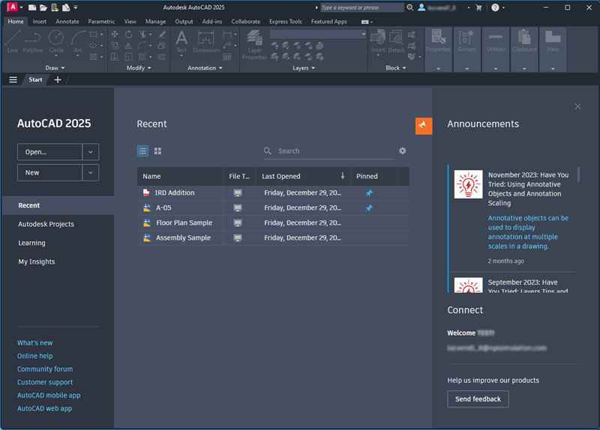Select Autodesk Projects in sidebar
The height and width of the screenshot is (430, 600).
coord(58,224)
